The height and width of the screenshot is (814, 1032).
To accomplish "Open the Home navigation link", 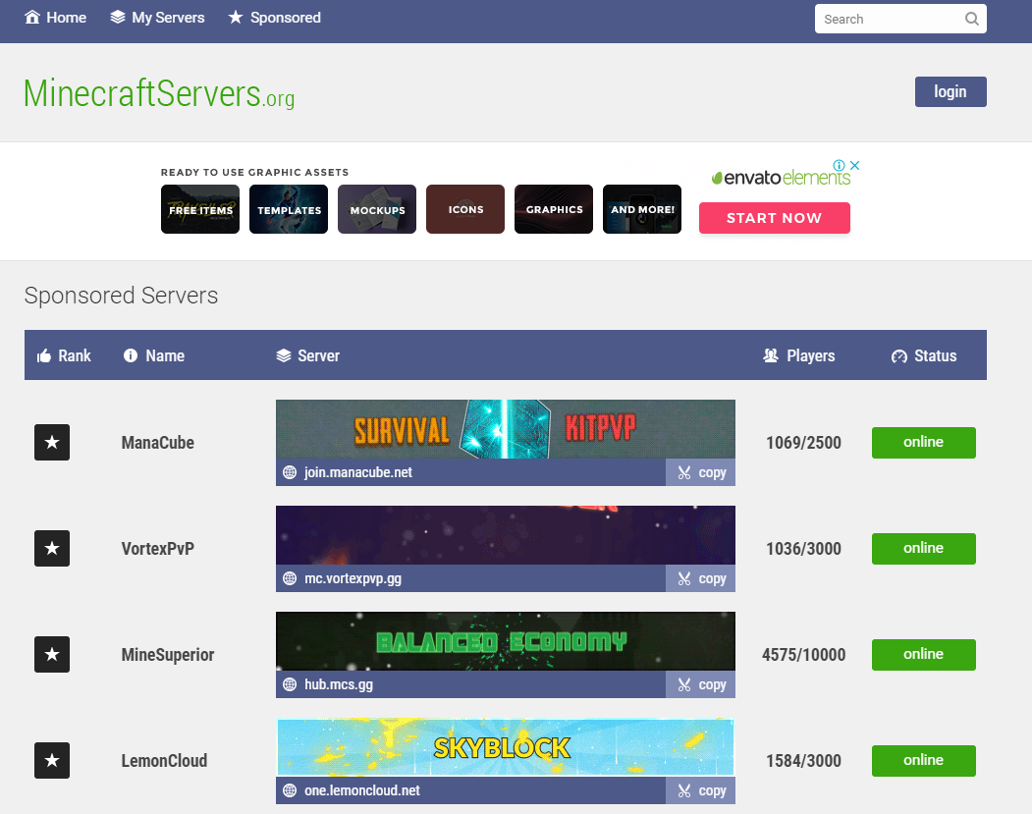I will tap(55, 18).
